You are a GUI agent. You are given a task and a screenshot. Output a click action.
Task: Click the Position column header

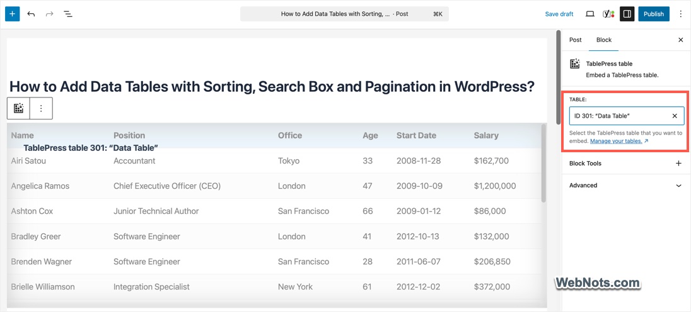coord(129,135)
